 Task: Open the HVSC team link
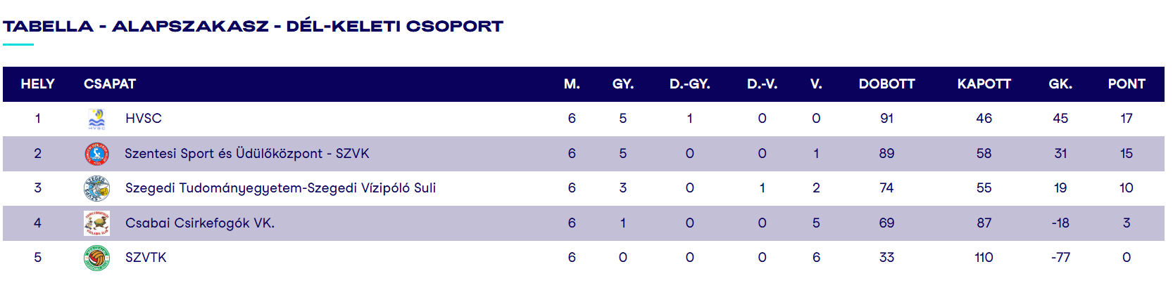tap(143, 119)
